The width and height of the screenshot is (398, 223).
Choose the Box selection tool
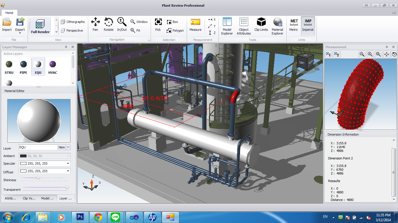pos(172,22)
